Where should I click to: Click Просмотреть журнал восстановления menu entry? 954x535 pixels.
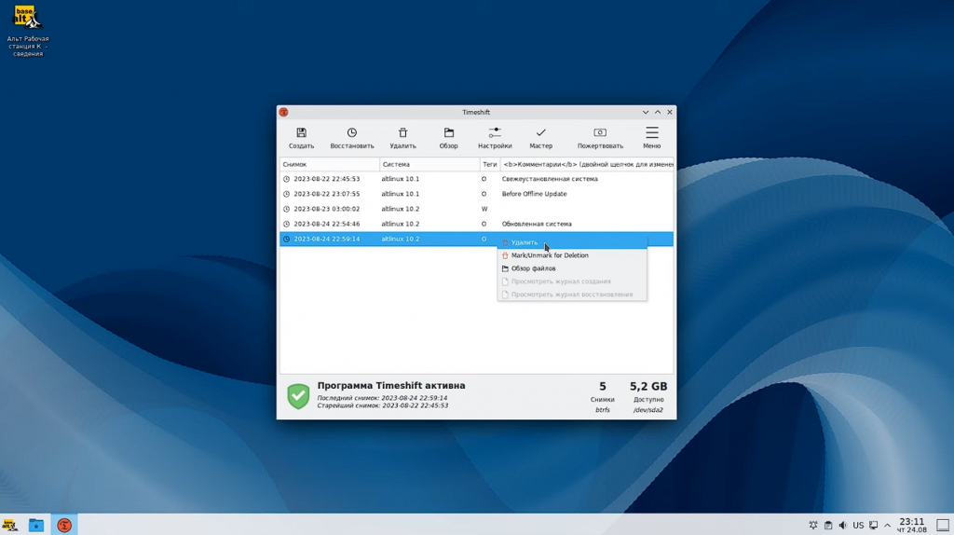click(572, 295)
